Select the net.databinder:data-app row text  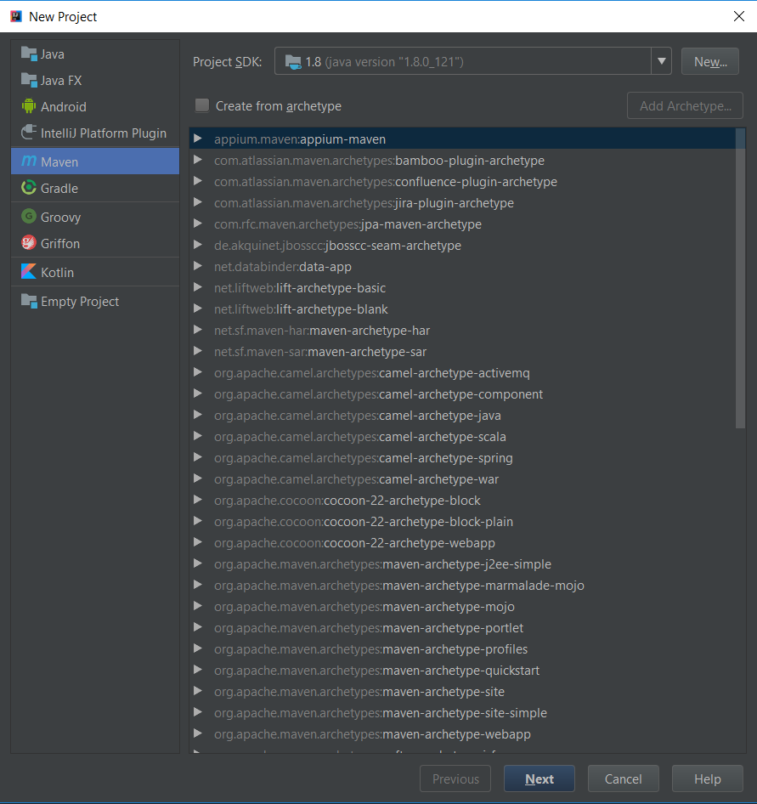(x=283, y=267)
